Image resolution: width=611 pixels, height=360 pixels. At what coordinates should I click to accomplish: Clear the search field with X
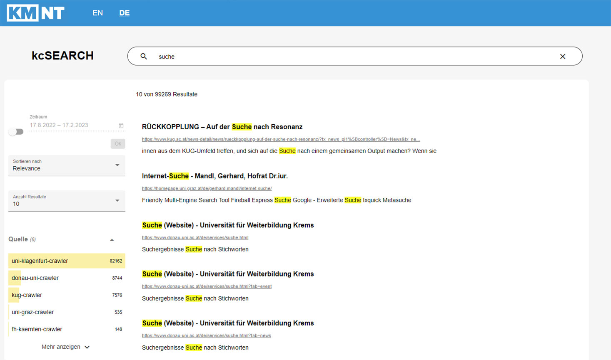coord(563,57)
